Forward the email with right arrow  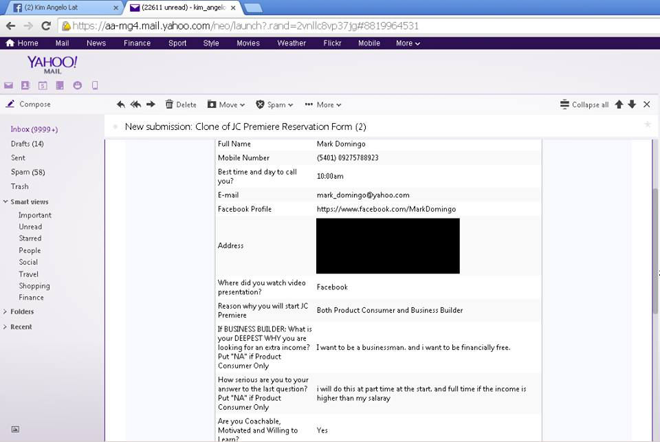click(151, 104)
